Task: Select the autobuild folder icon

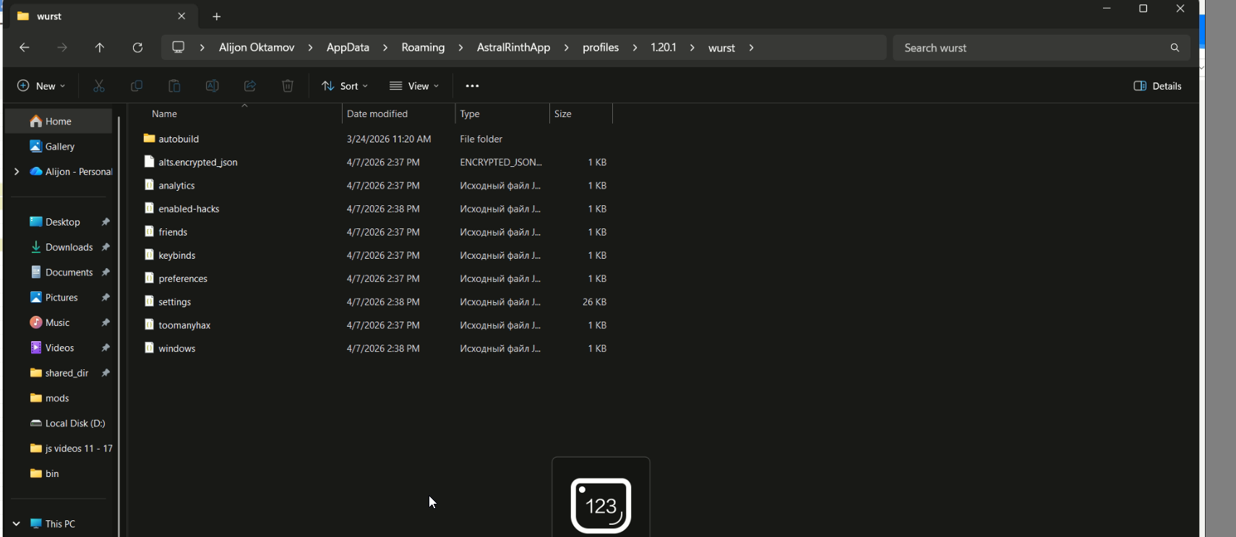Action: tap(149, 138)
